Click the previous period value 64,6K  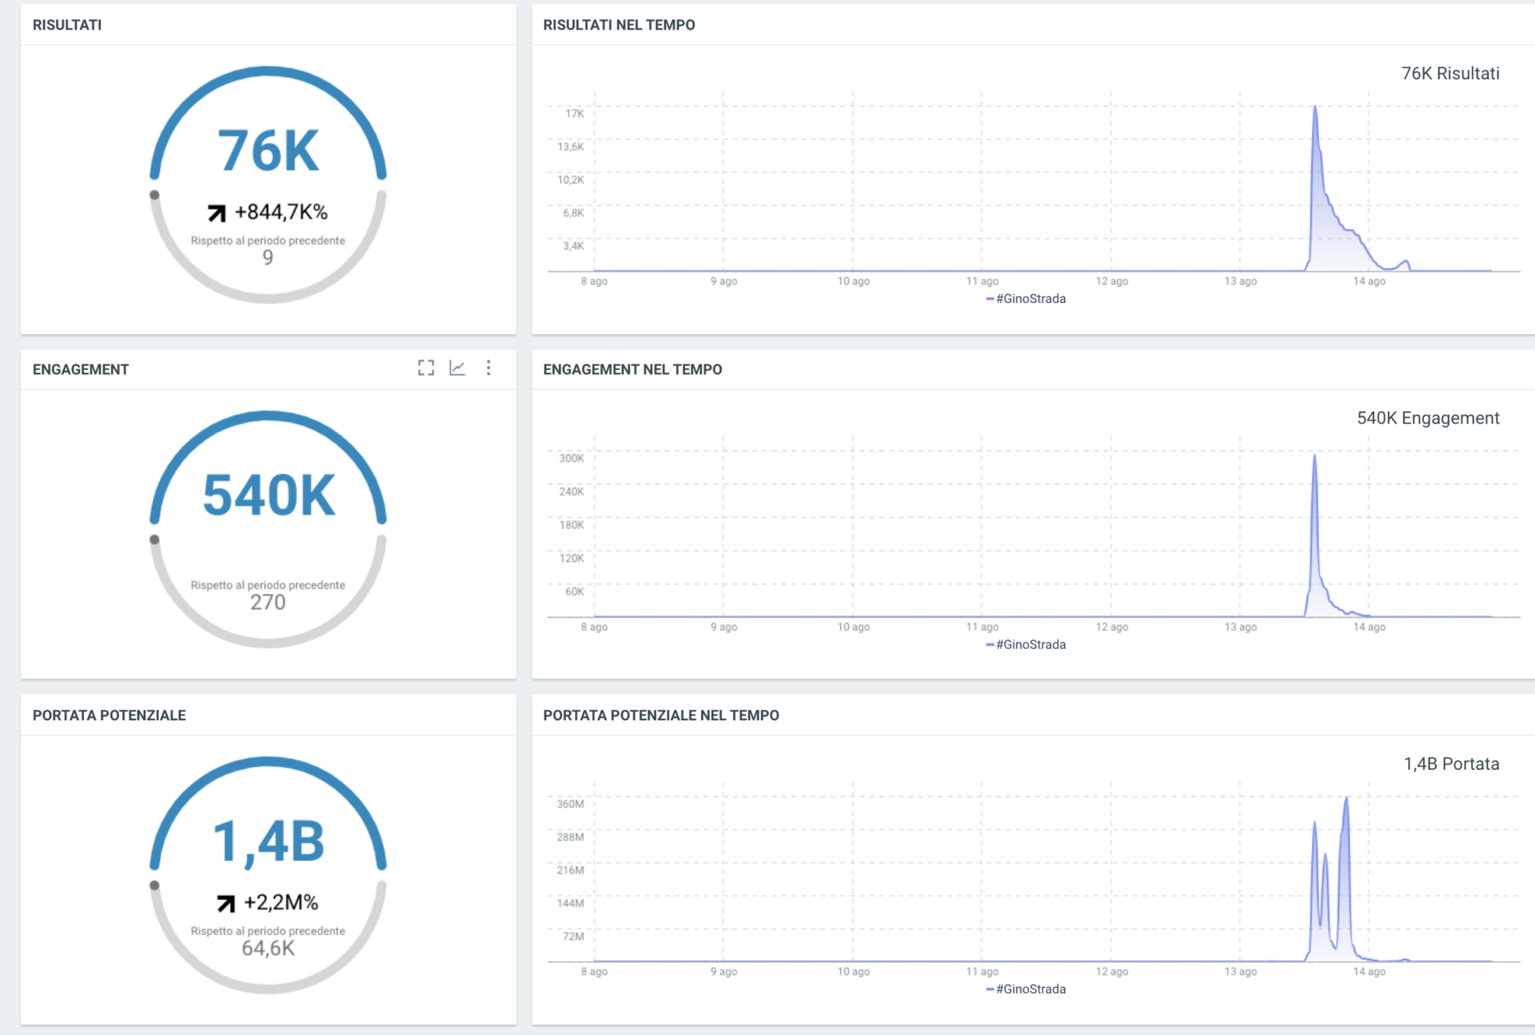(268, 949)
